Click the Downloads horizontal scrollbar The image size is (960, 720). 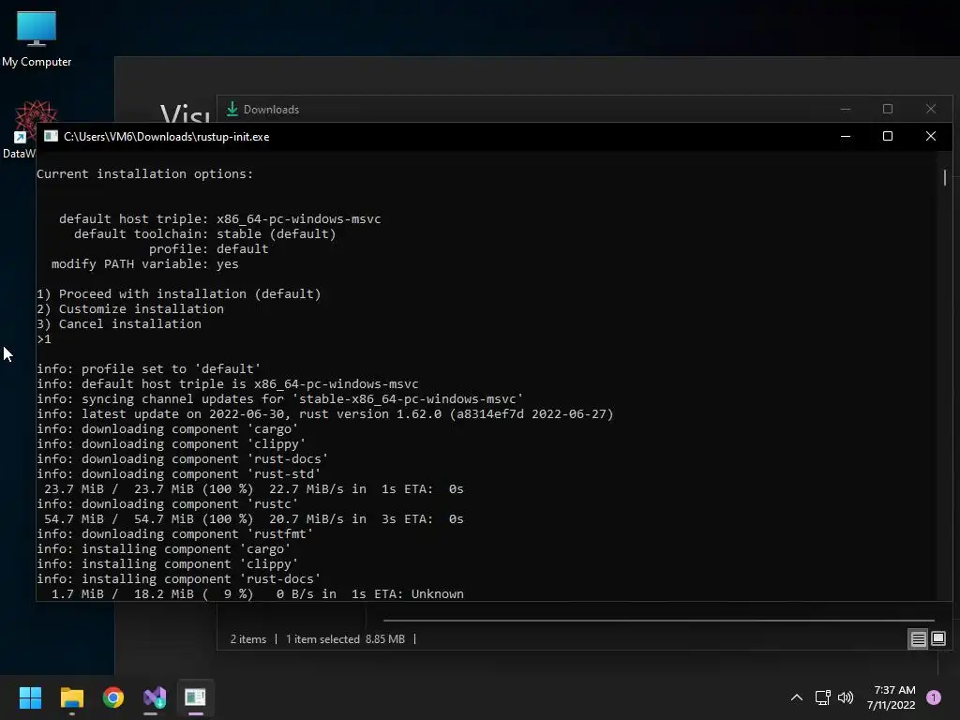click(x=659, y=621)
